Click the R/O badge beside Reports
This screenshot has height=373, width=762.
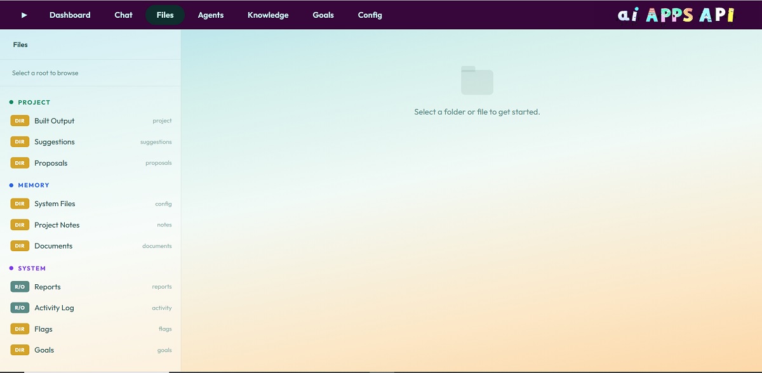(20, 287)
